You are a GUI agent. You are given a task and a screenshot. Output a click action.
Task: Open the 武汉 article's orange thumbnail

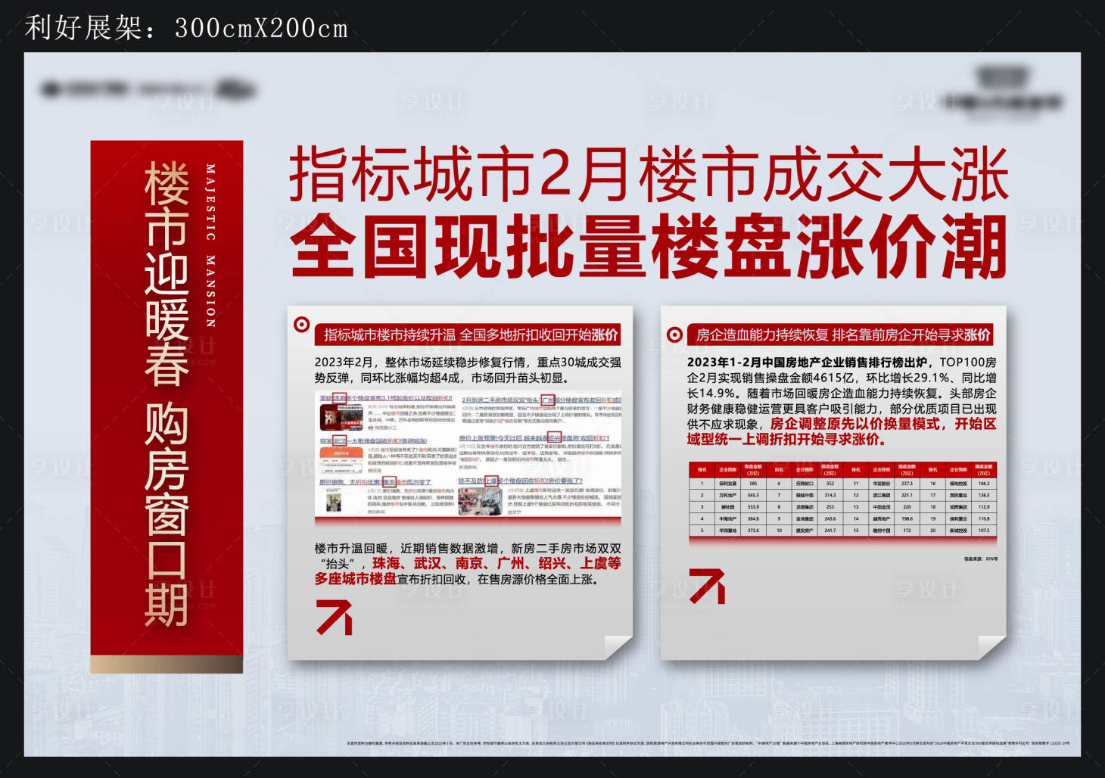point(341,460)
